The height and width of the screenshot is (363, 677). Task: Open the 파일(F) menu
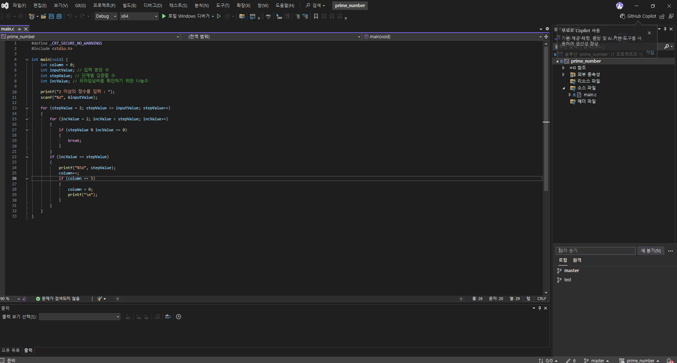tap(19, 6)
